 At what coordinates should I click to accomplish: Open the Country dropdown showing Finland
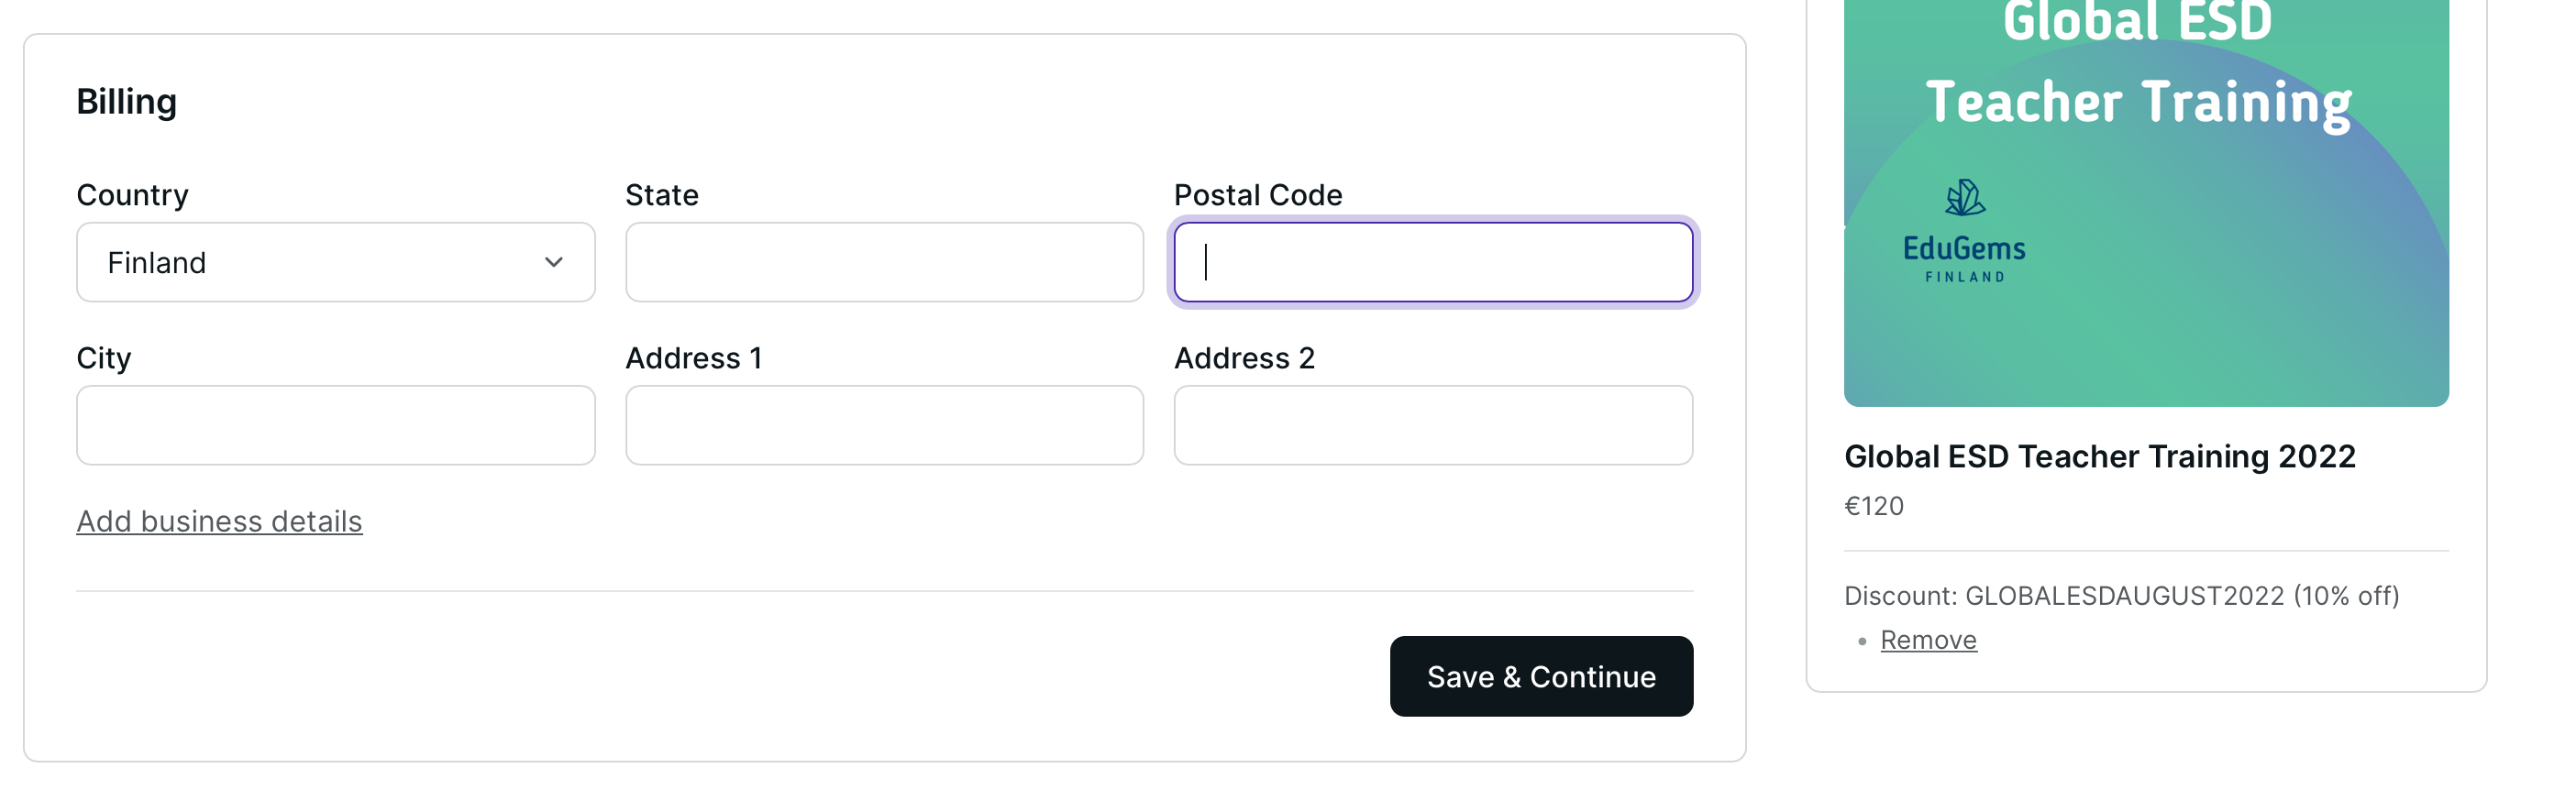(x=335, y=262)
